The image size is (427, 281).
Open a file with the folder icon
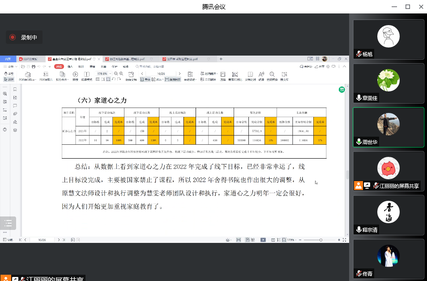click(23, 66)
